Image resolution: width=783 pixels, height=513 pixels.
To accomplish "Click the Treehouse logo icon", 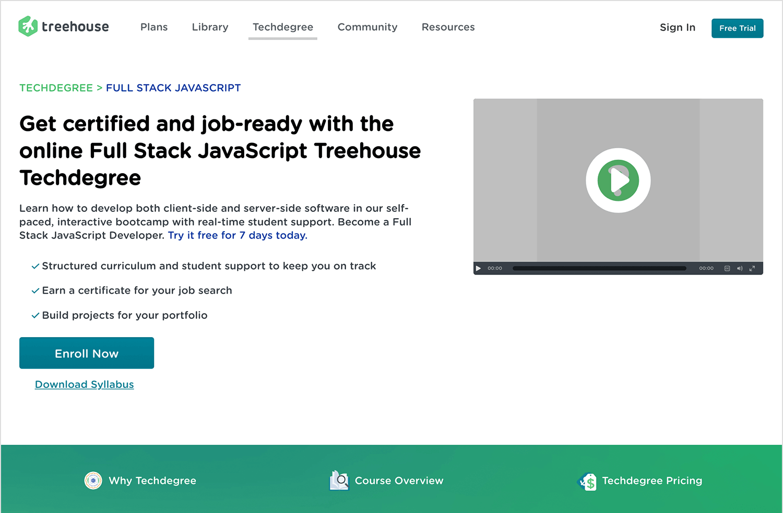I will coord(28,26).
